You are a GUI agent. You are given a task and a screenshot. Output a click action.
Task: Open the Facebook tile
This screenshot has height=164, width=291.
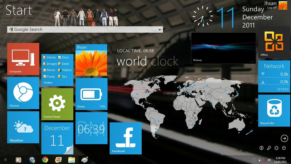pyautogui.click(x=126, y=138)
